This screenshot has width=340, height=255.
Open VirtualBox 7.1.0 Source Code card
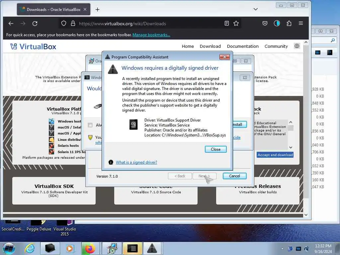click(x=156, y=195)
